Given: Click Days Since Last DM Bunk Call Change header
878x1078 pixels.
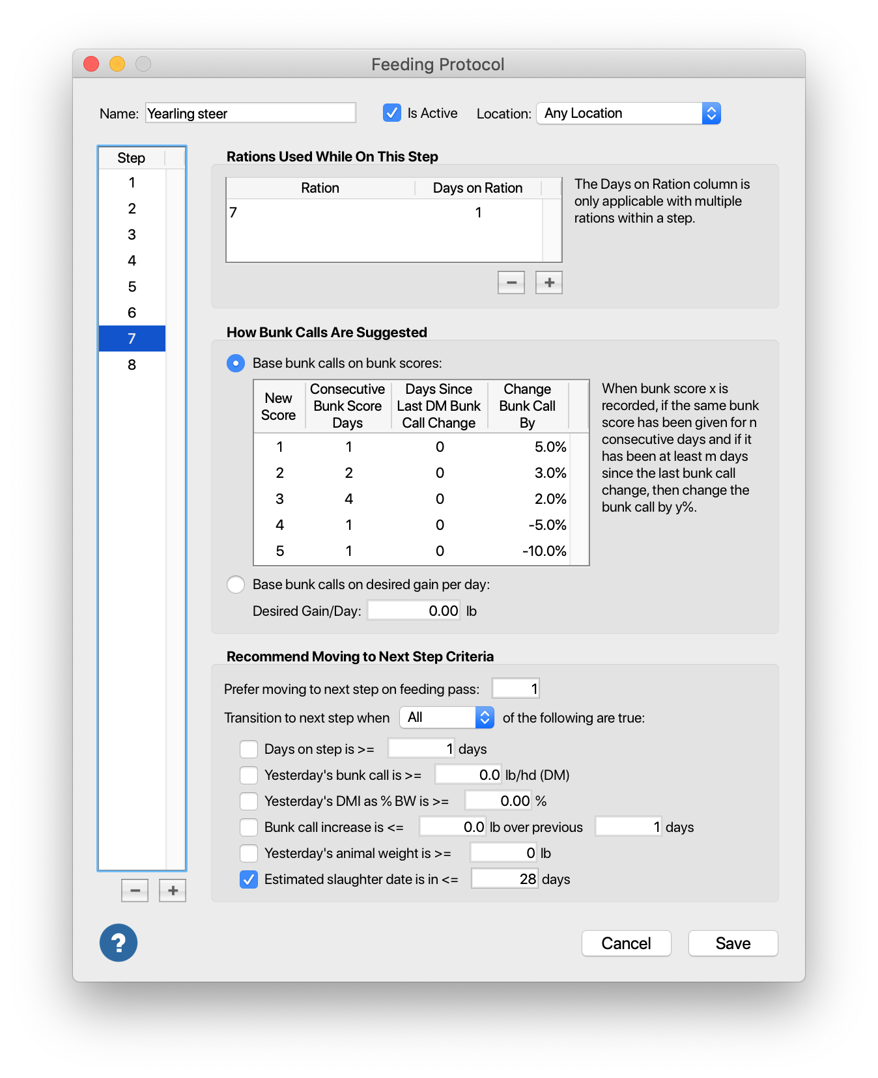Looking at the screenshot, I should tap(439, 406).
